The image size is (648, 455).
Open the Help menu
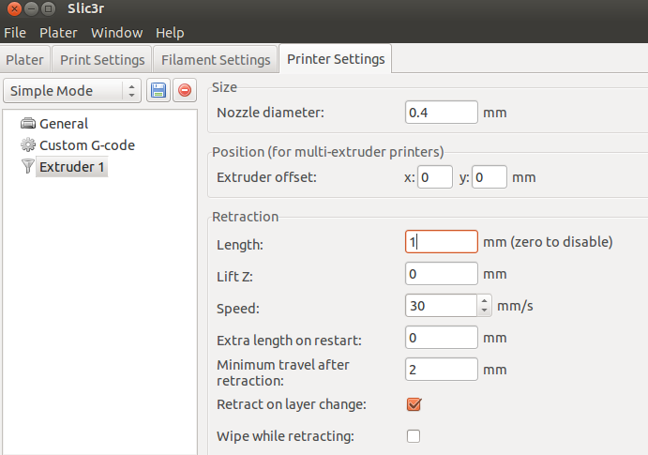coord(170,33)
